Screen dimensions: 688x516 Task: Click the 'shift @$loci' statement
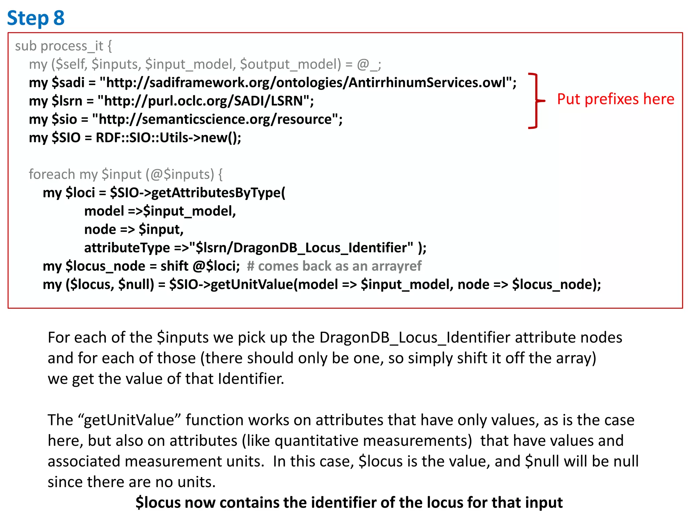point(200,266)
